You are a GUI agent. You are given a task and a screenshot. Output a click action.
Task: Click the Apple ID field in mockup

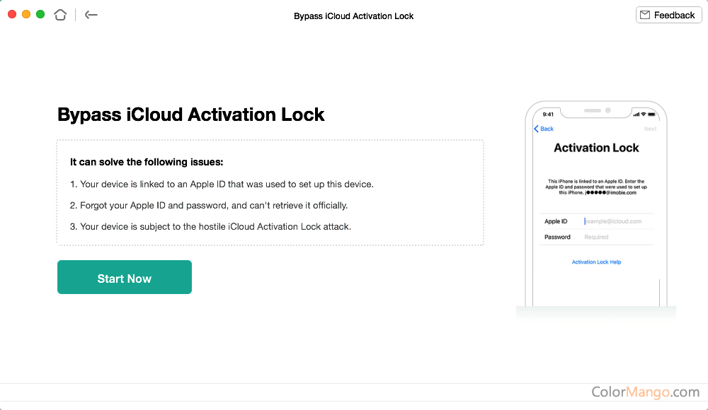[x=613, y=221]
